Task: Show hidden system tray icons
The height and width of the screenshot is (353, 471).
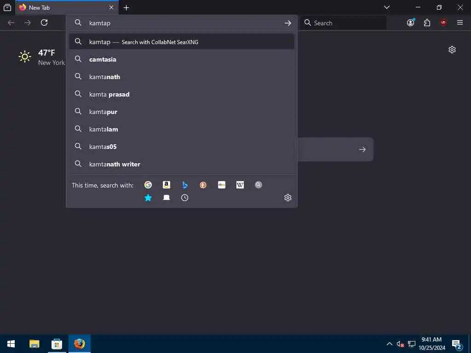Action: coord(389,344)
